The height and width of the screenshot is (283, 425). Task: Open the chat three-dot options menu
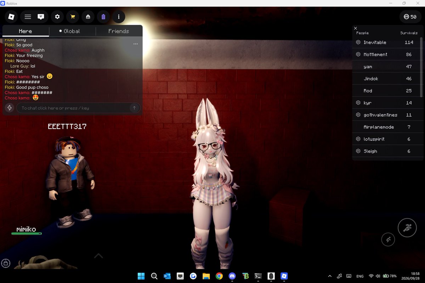click(x=135, y=44)
